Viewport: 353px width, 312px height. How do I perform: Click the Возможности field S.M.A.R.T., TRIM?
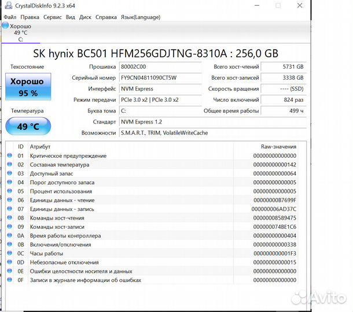click(212, 133)
